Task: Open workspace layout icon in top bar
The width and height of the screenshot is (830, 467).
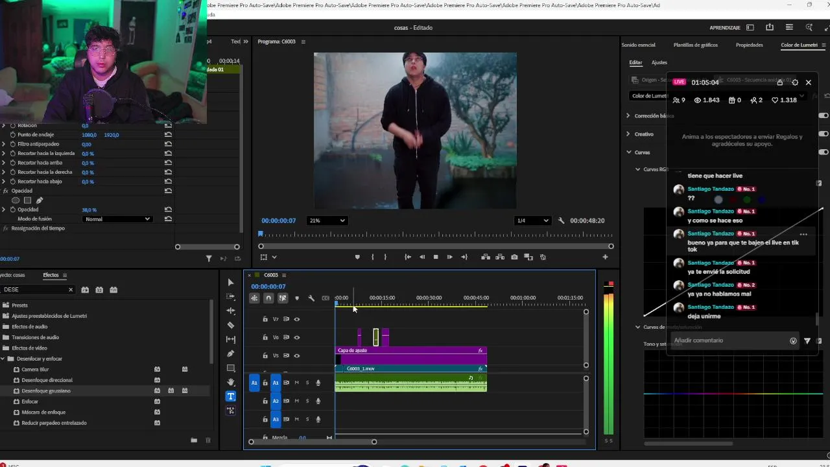Action: (750, 28)
